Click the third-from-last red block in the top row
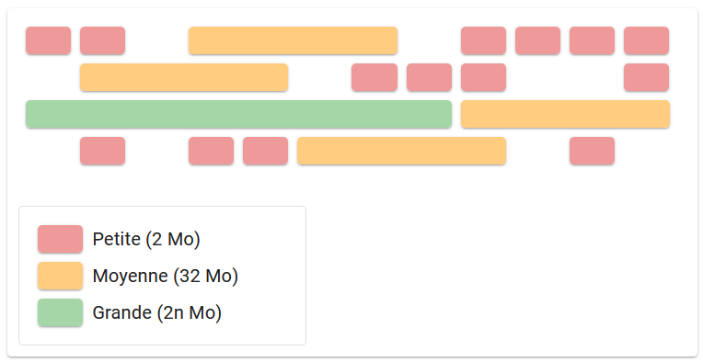Viewport: 703px width, 362px height. tap(538, 40)
